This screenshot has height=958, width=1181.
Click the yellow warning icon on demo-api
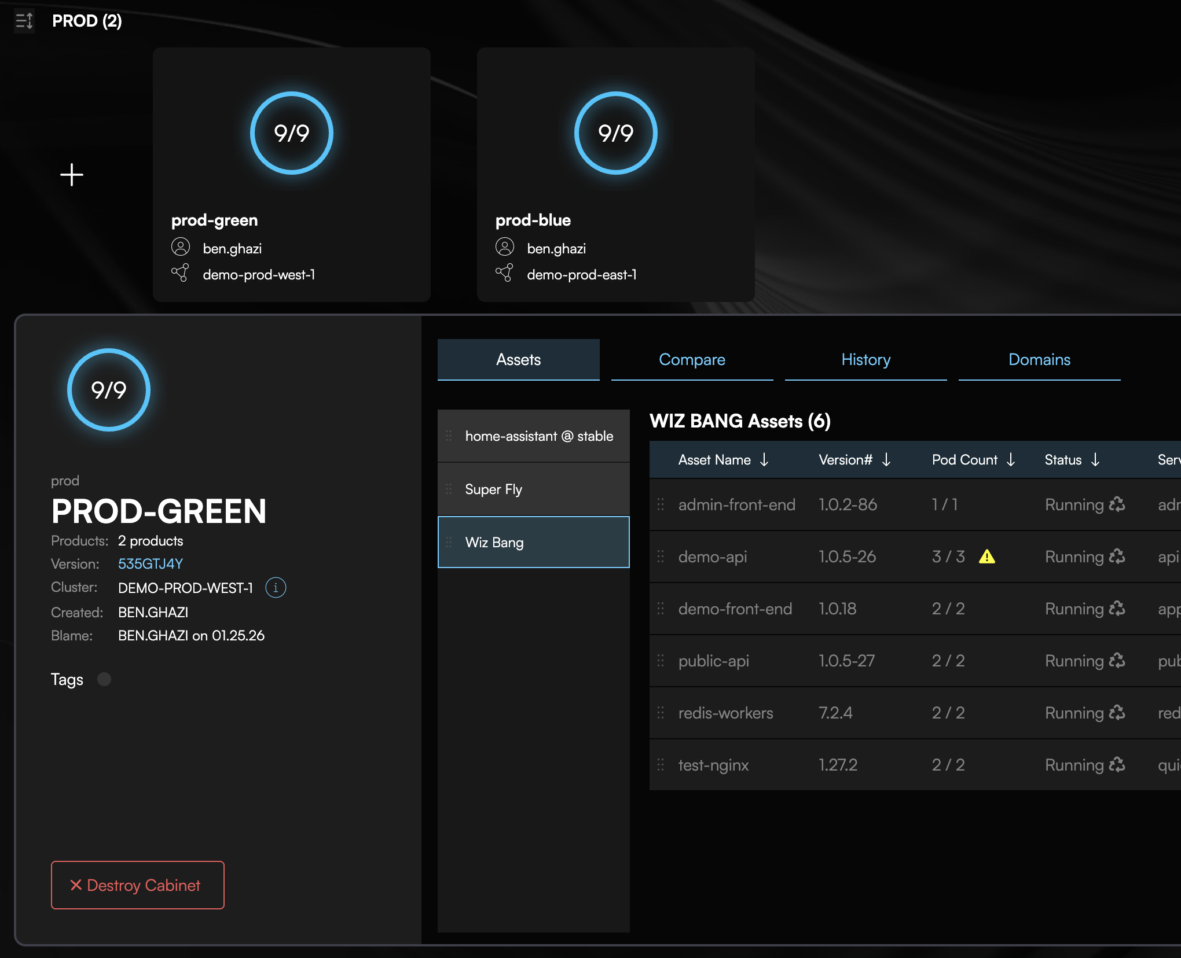(986, 557)
